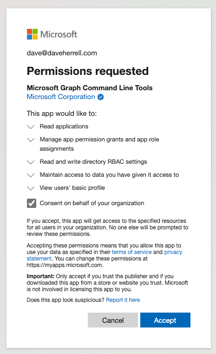This screenshot has width=216, height=354.
Task: Expand Read and write directory RBAC chevron
Action: [x=31, y=162]
